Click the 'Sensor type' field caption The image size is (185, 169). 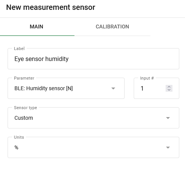[25, 108]
